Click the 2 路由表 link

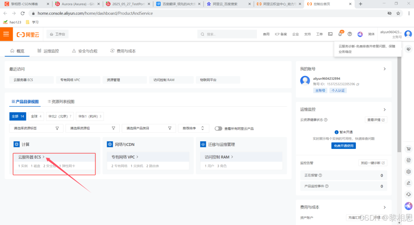click(x=153, y=166)
